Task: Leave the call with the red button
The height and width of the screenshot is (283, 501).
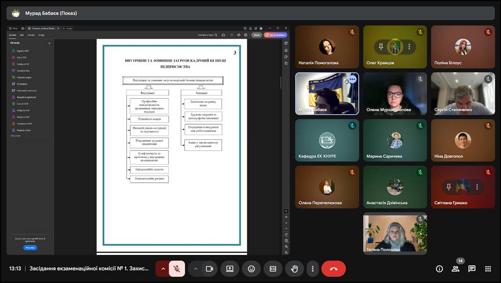Action: 334,269
